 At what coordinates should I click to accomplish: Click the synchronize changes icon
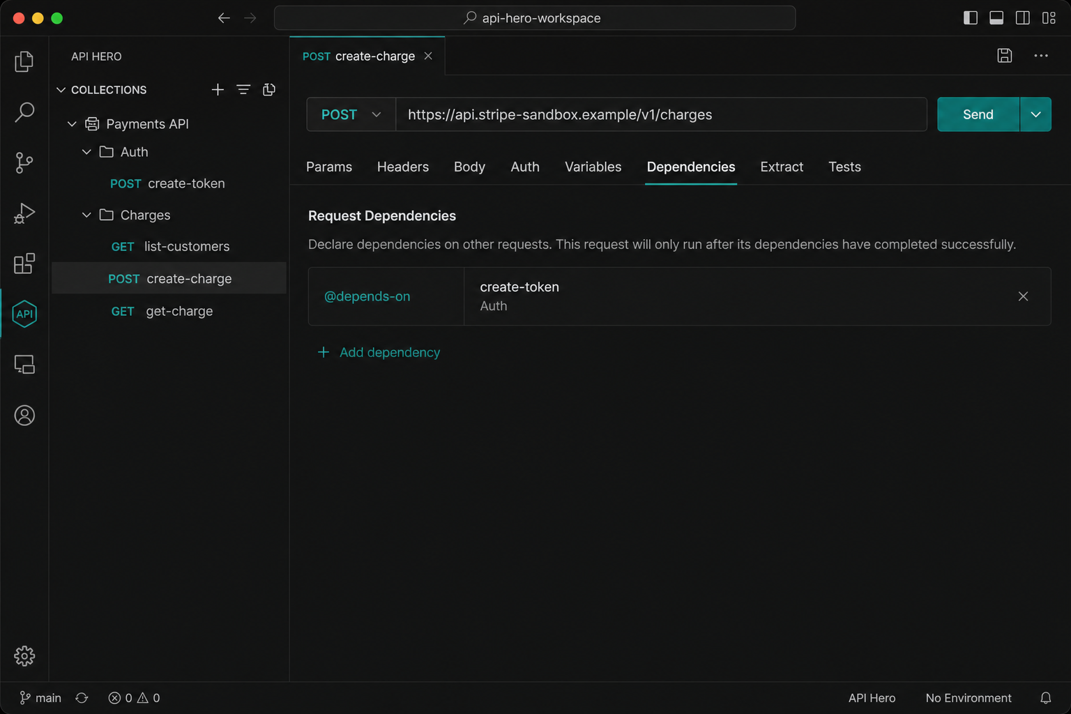(x=82, y=698)
